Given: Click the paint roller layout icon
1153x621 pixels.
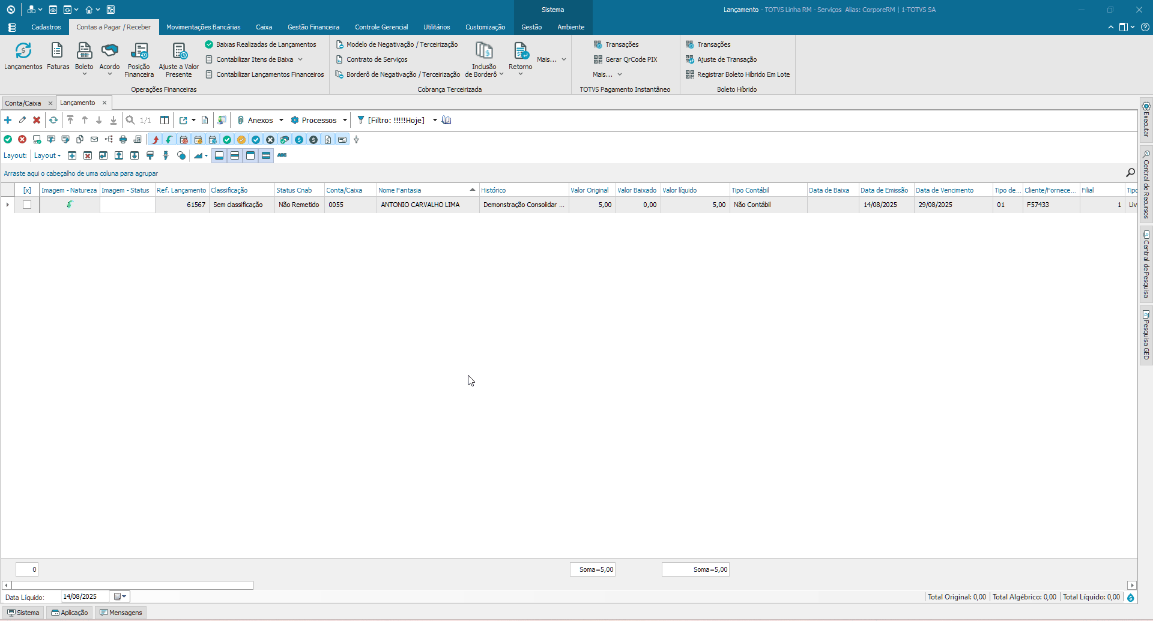Looking at the screenshot, I should [x=150, y=155].
